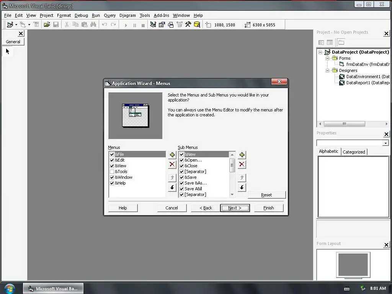Open the Format menu
The width and height of the screenshot is (392, 294).
point(64,15)
